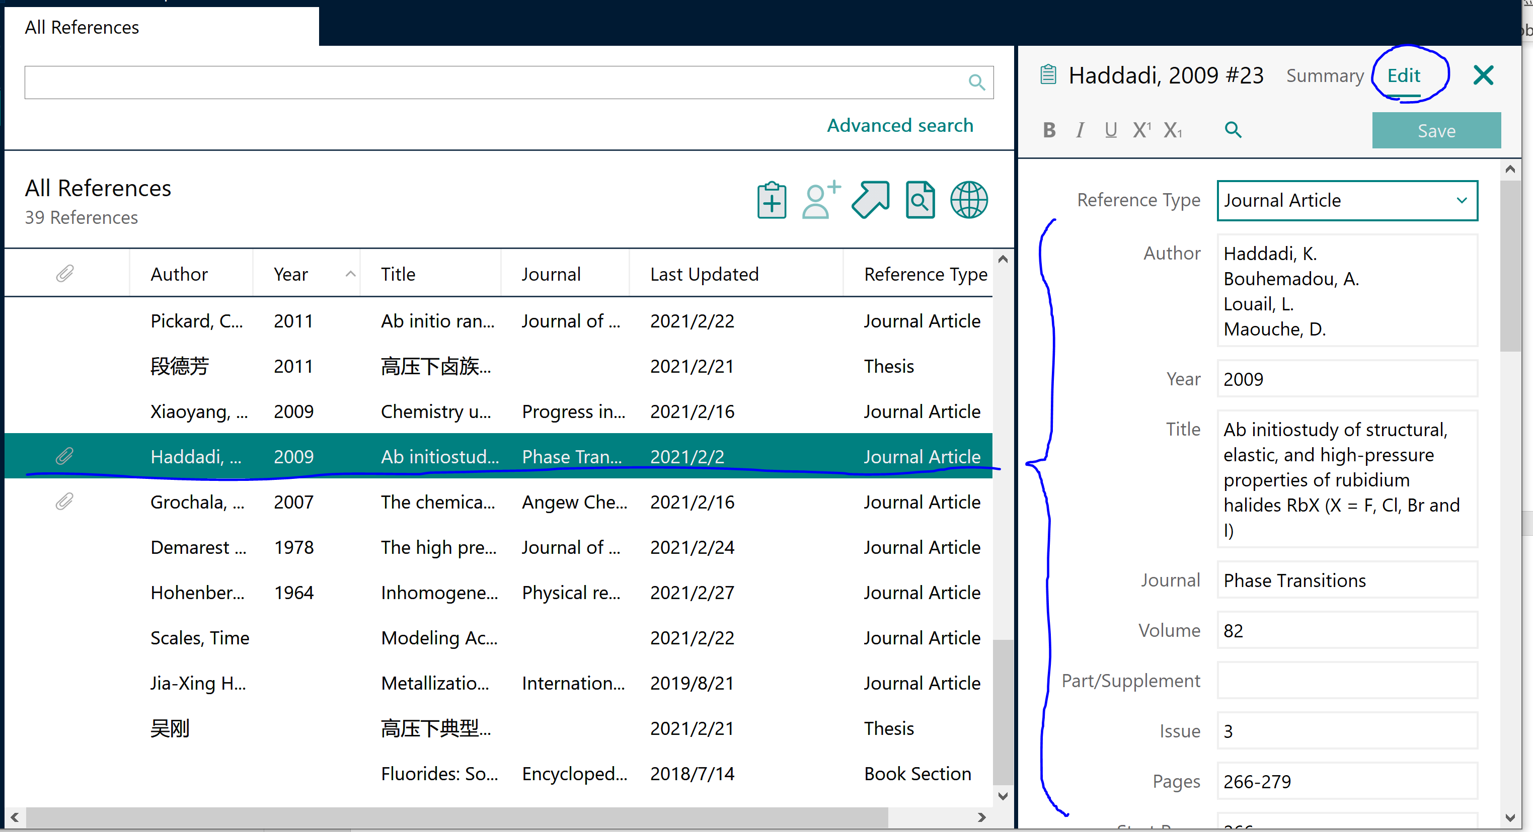This screenshot has width=1533, height=832.
Task: Click the main search input field
Action: coord(494,82)
